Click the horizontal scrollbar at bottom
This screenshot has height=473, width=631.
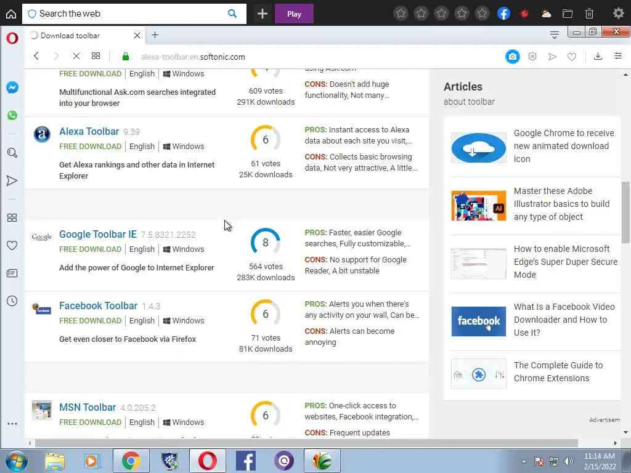(x=306, y=443)
